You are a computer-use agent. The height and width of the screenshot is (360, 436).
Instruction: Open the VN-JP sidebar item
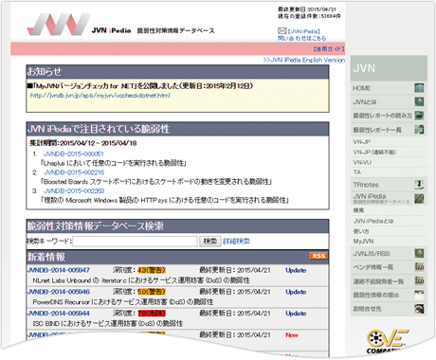click(x=362, y=142)
